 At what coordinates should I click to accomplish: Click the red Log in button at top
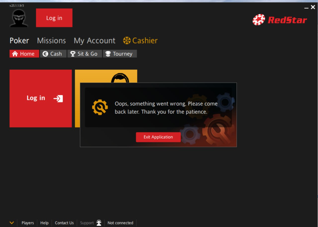(54, 18)
